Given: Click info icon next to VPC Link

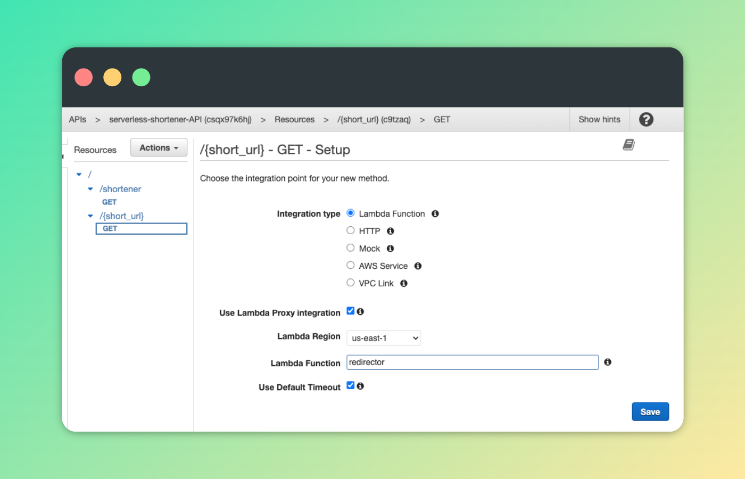Looking at the screenshot, I should click(403, 283).
